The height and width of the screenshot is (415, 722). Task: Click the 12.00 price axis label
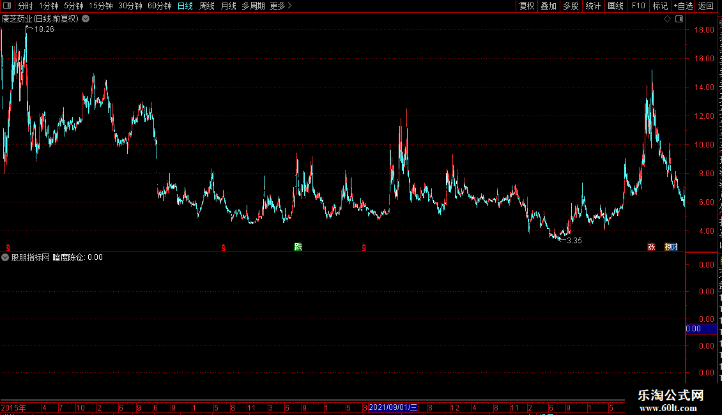click(704, 116)
